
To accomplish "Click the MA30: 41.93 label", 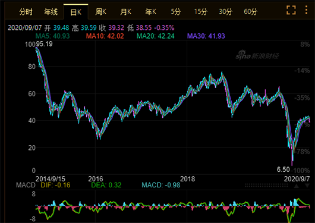I will coord(206,36).
